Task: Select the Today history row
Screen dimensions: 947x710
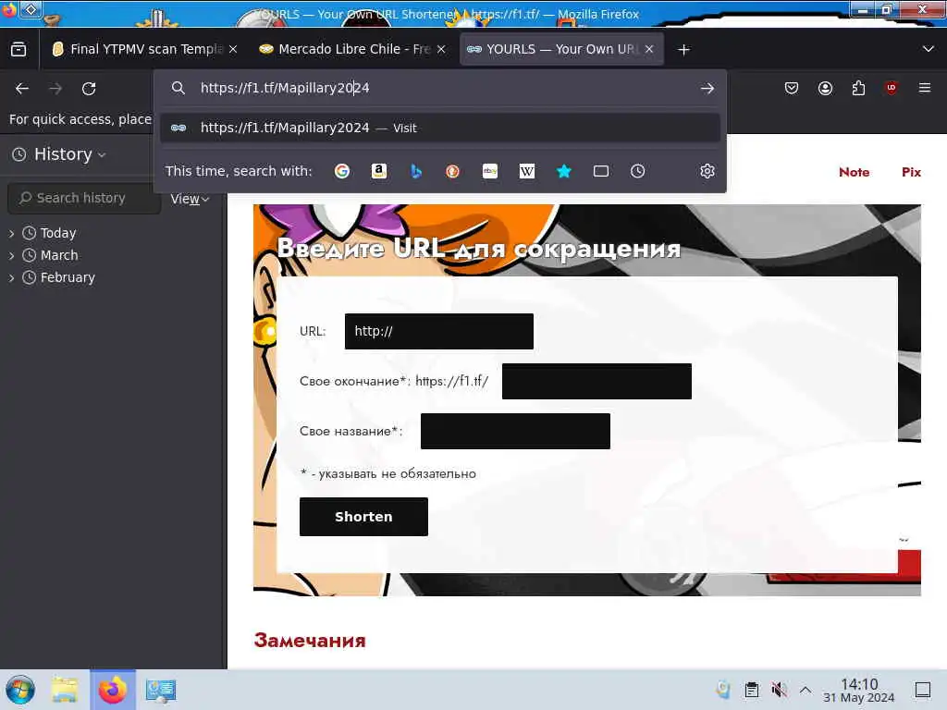Action: point(114,233)
